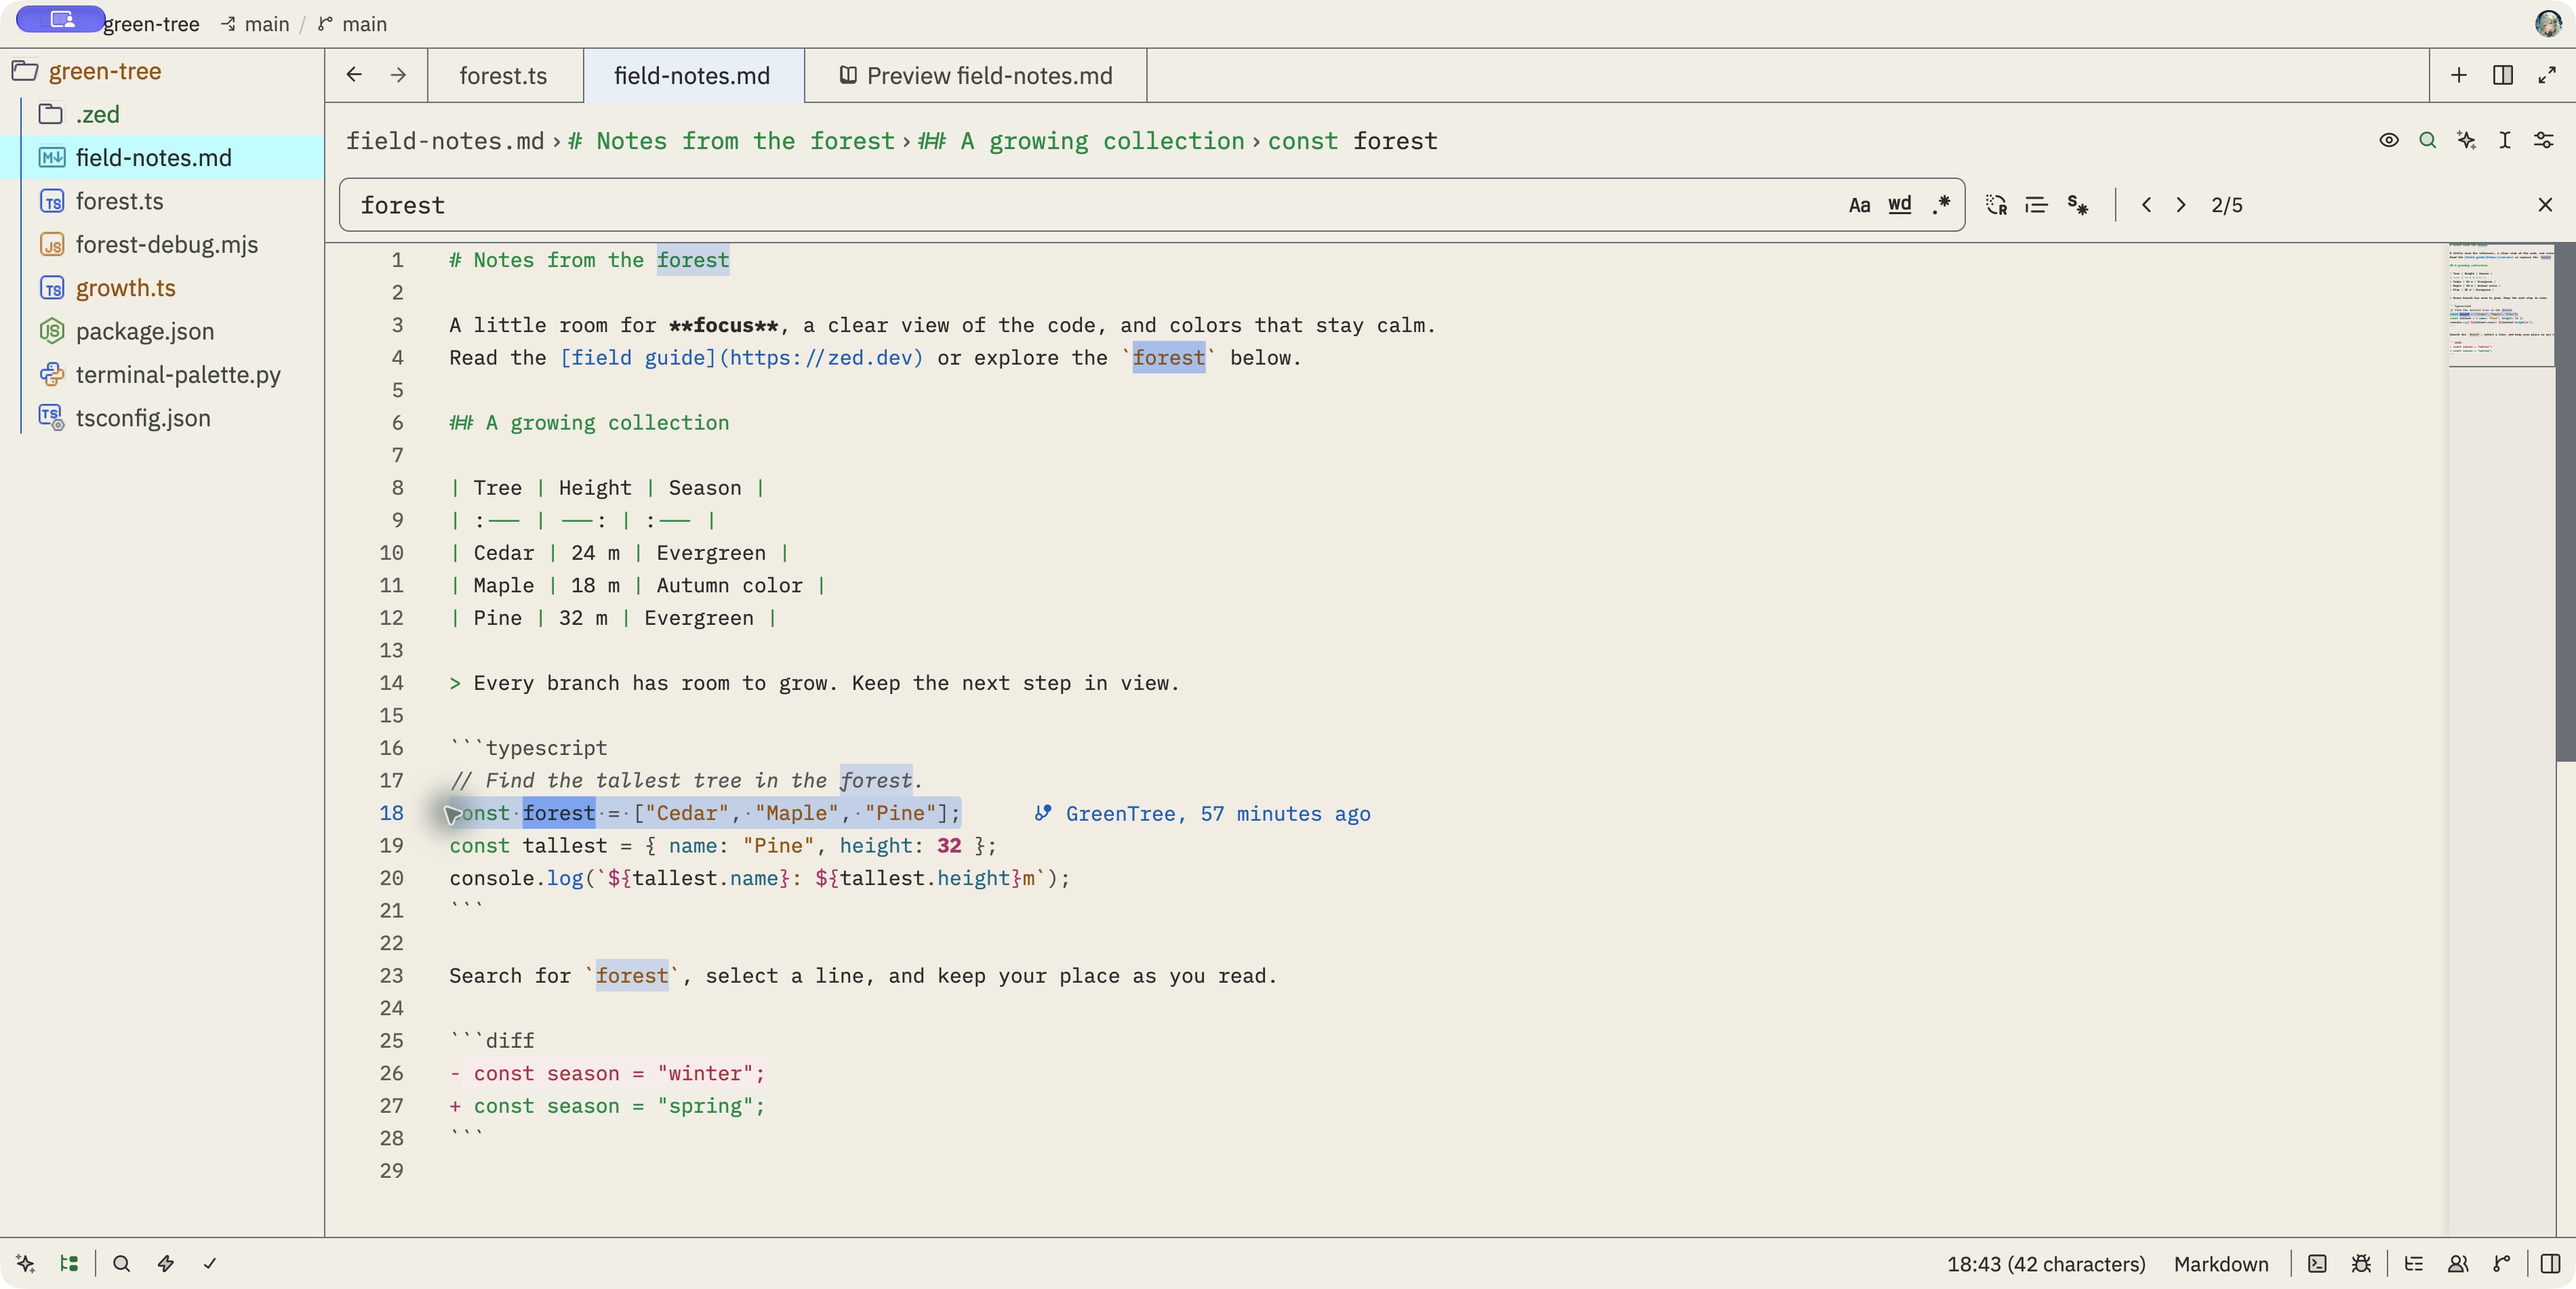
Task: Open the outline panel in status bar
Action: coord(2414,1264)
